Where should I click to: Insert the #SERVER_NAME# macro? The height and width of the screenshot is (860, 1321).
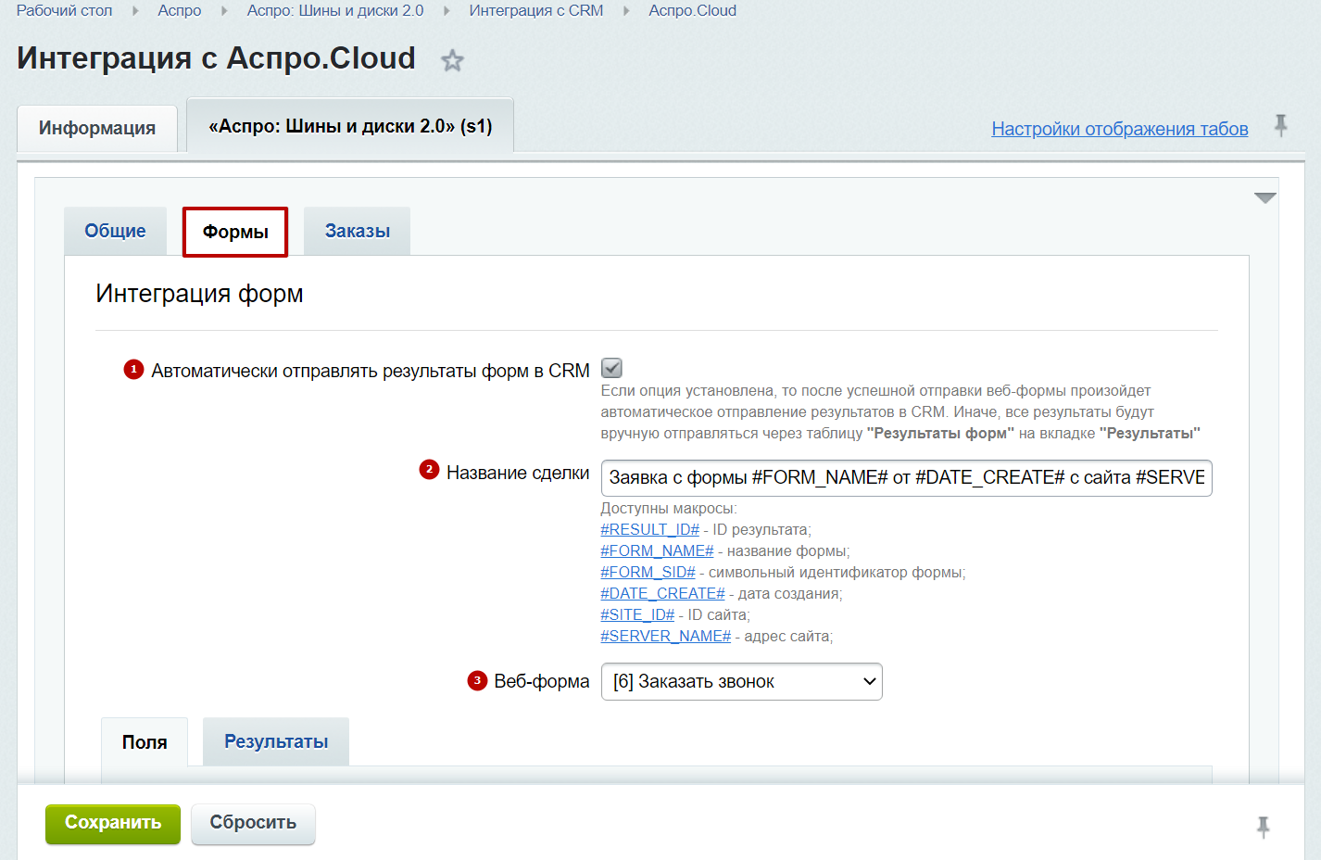click(x=665, y=636)
